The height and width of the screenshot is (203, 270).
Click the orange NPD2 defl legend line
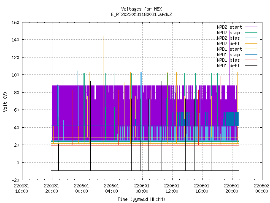pyautogui.click(x=251, y=43)
